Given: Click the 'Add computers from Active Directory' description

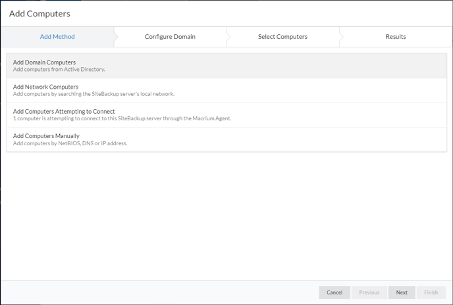Looking at the screenshot, I should pyautogui.click(x=59, y=69).
